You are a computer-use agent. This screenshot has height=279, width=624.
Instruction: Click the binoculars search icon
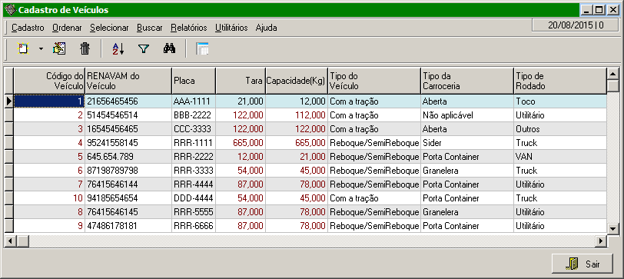tap(170, 48)
